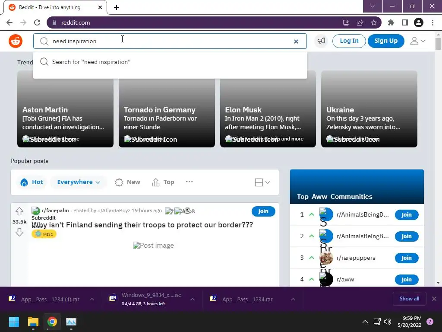This screenshot has width=442, height=332.
Task: Clear the search text with the X icon
Action: pos(296,41)
